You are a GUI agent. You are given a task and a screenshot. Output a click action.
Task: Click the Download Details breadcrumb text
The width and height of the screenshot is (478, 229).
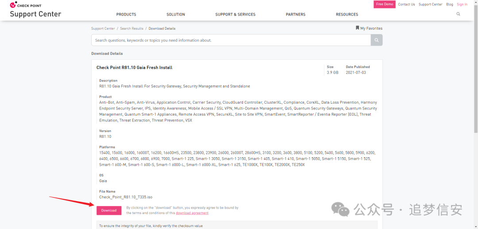tap(162, 28)
